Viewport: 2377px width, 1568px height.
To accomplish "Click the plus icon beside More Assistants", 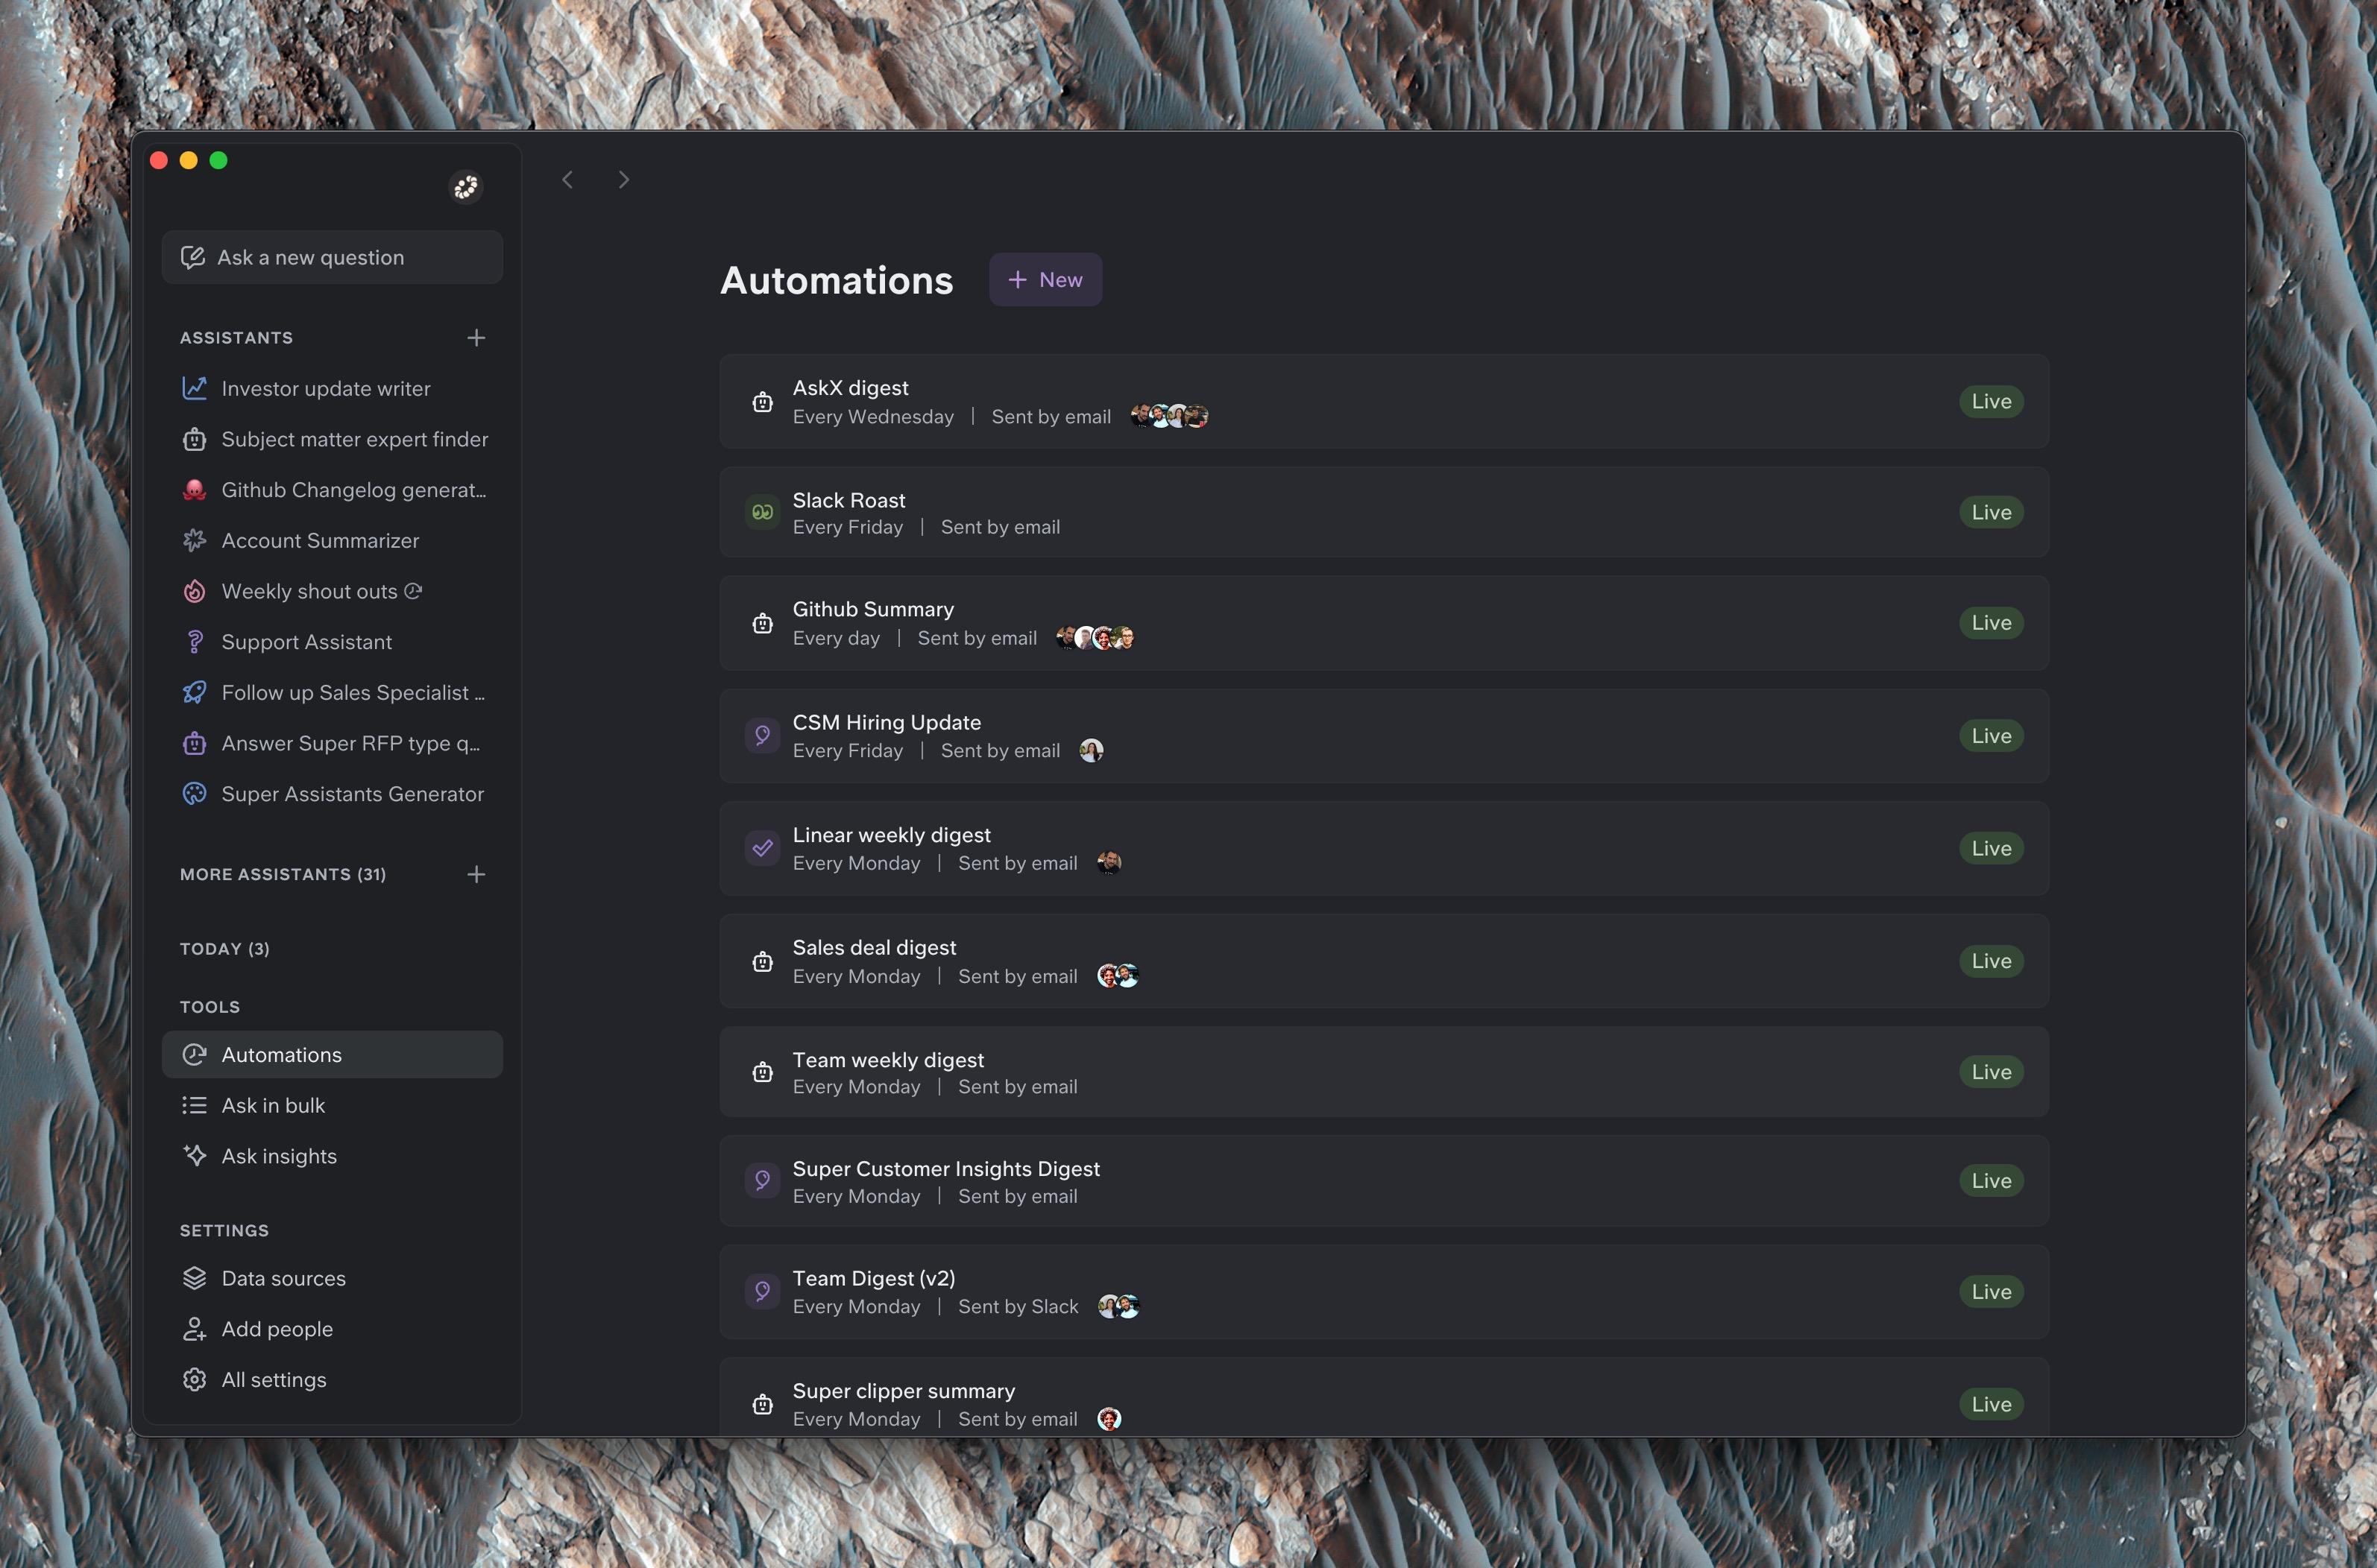I will tap(476, 874).
